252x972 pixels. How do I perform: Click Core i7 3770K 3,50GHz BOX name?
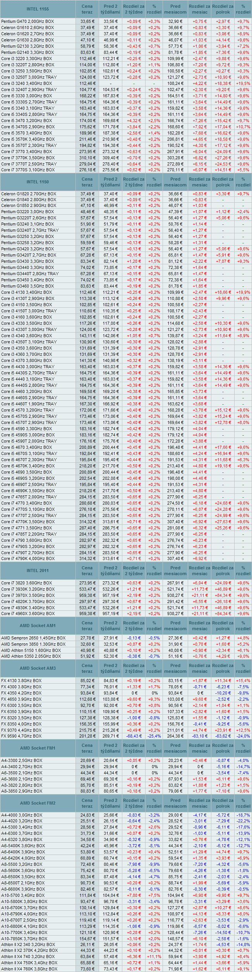[x=28, y=158]
